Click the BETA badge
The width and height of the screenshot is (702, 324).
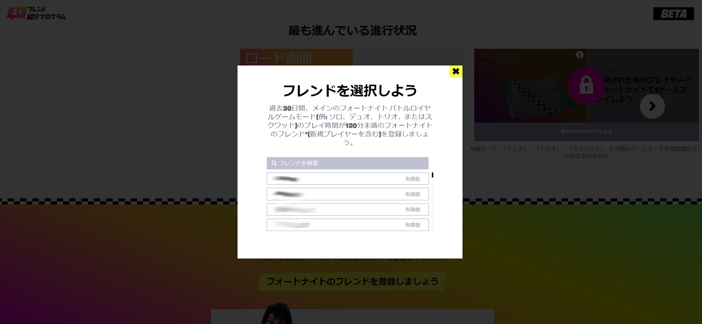point(673,14)
